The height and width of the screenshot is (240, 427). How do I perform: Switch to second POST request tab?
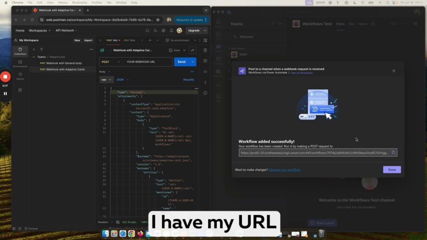(x=130, y=40)
